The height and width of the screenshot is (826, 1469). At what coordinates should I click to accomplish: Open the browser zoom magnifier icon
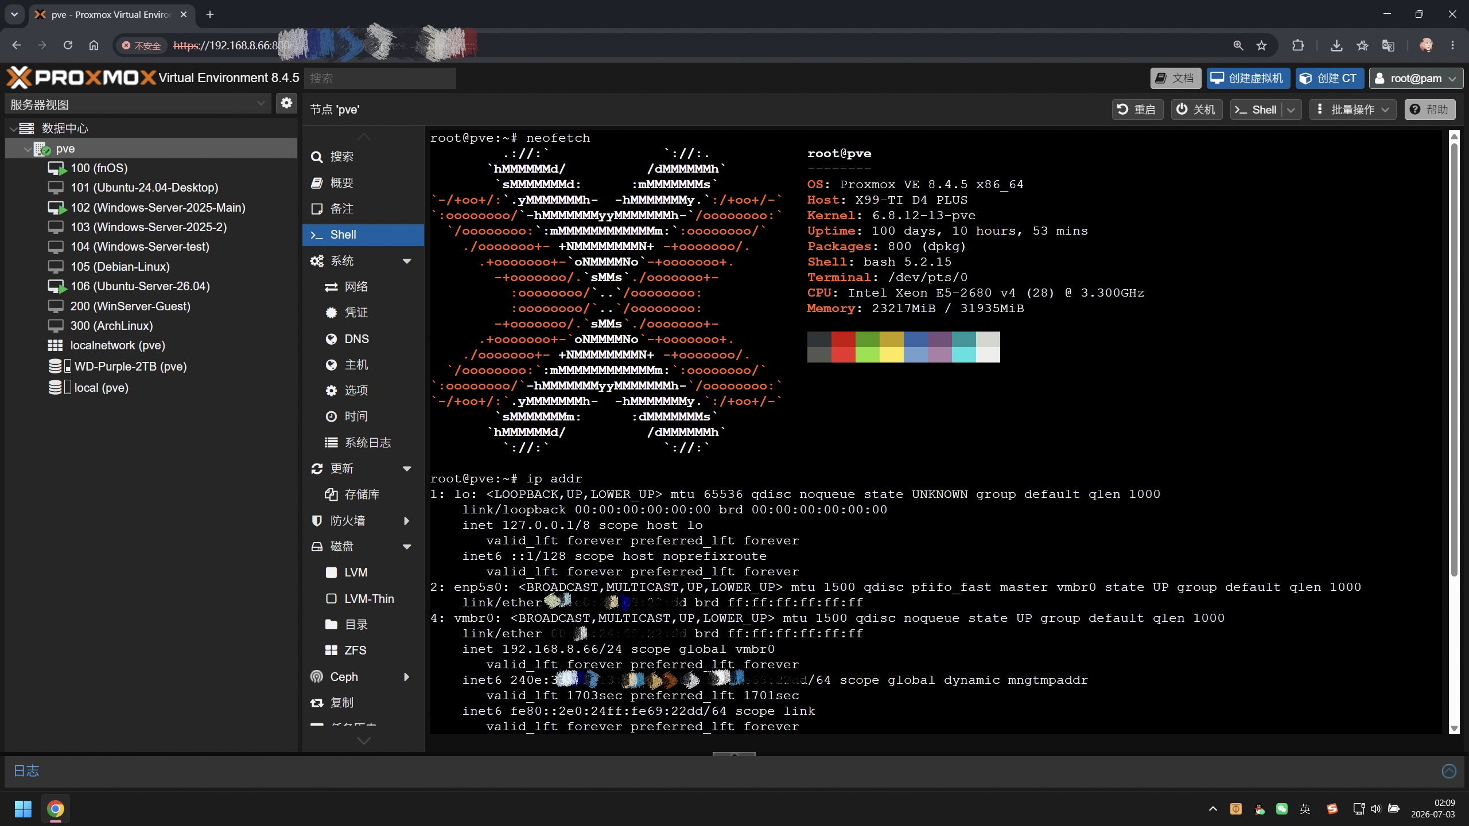1238,45
